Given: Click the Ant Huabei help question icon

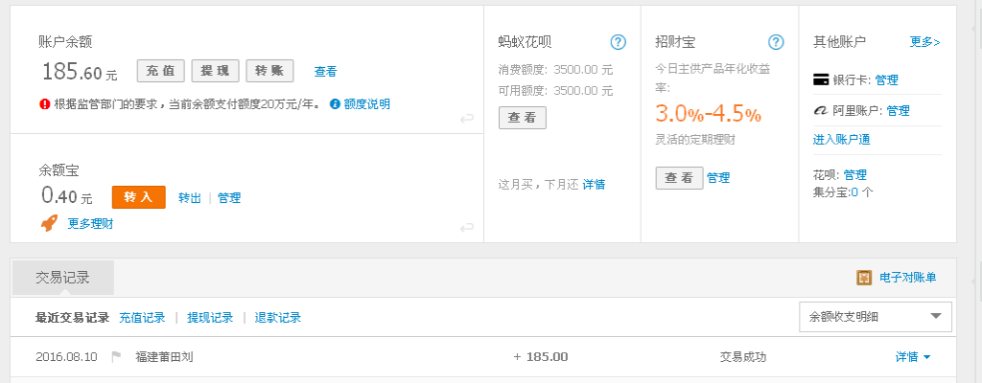Looking at the screenshot, I should [619, 42].
